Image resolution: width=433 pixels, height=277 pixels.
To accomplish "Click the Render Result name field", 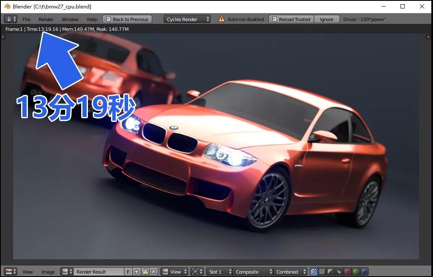I will click(99, 272).
